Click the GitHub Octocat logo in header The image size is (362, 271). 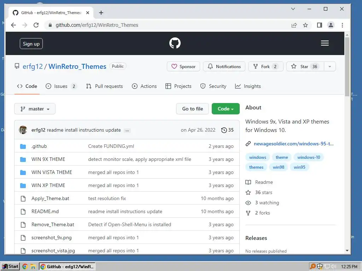click(x=175, y=43)
